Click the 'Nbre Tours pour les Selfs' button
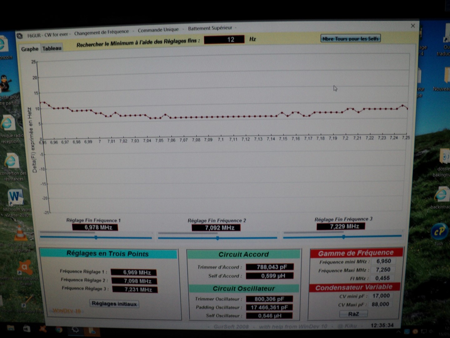The image size is (450, 338). click(350, 38)
